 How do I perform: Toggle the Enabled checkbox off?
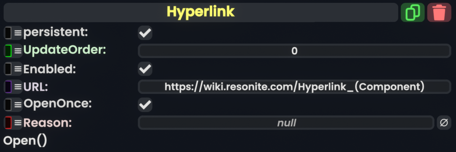[x=145, y=69]
